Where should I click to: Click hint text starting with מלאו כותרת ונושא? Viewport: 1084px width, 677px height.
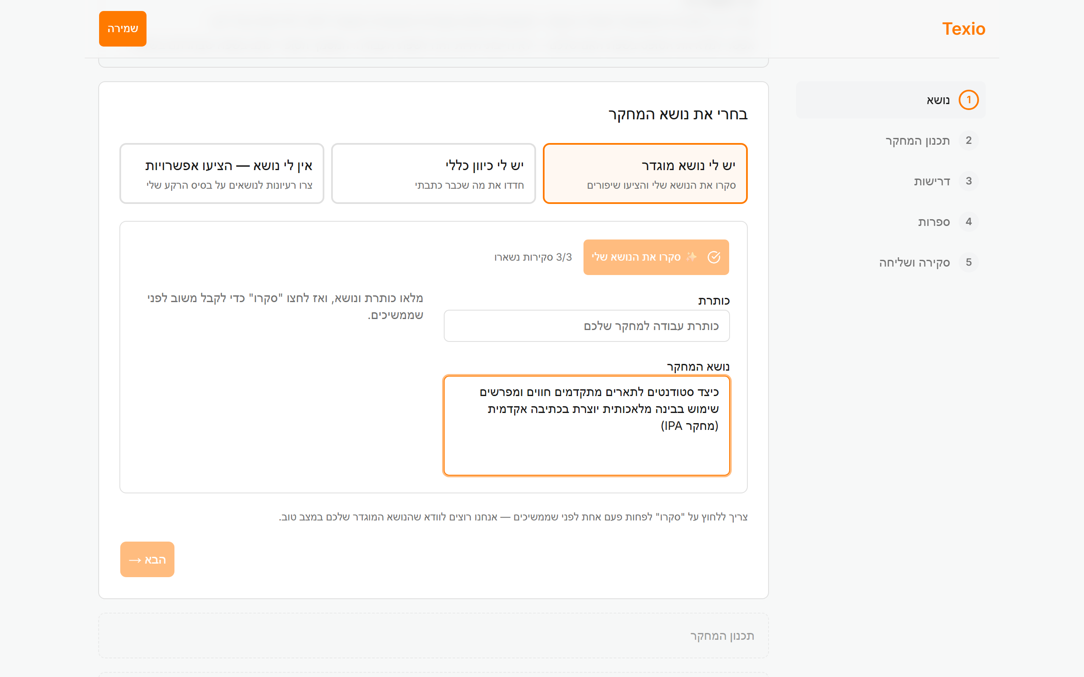[285, 307]
